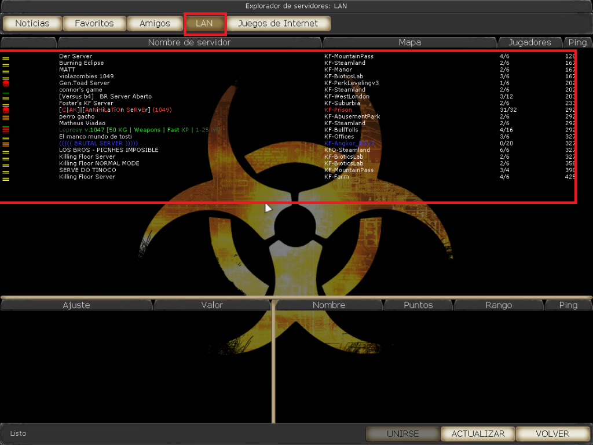
Task: Select "connor's game" server
Action: tap(80, 90)
